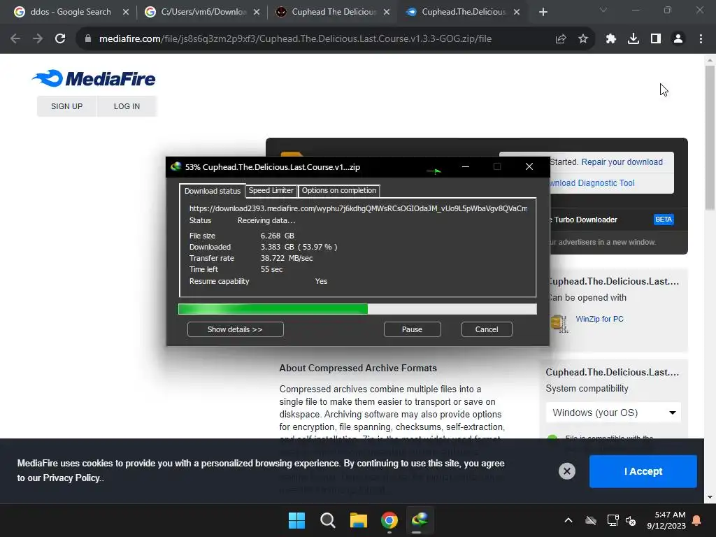Screen dimensions: 716x537
Task: Close the download dialog
Action: pos(529,166)
